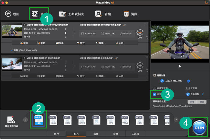The height and width of the screenshot is (139, 210).
Task: Remove motorcycling clip with its X button
Action: coord(147,23)
